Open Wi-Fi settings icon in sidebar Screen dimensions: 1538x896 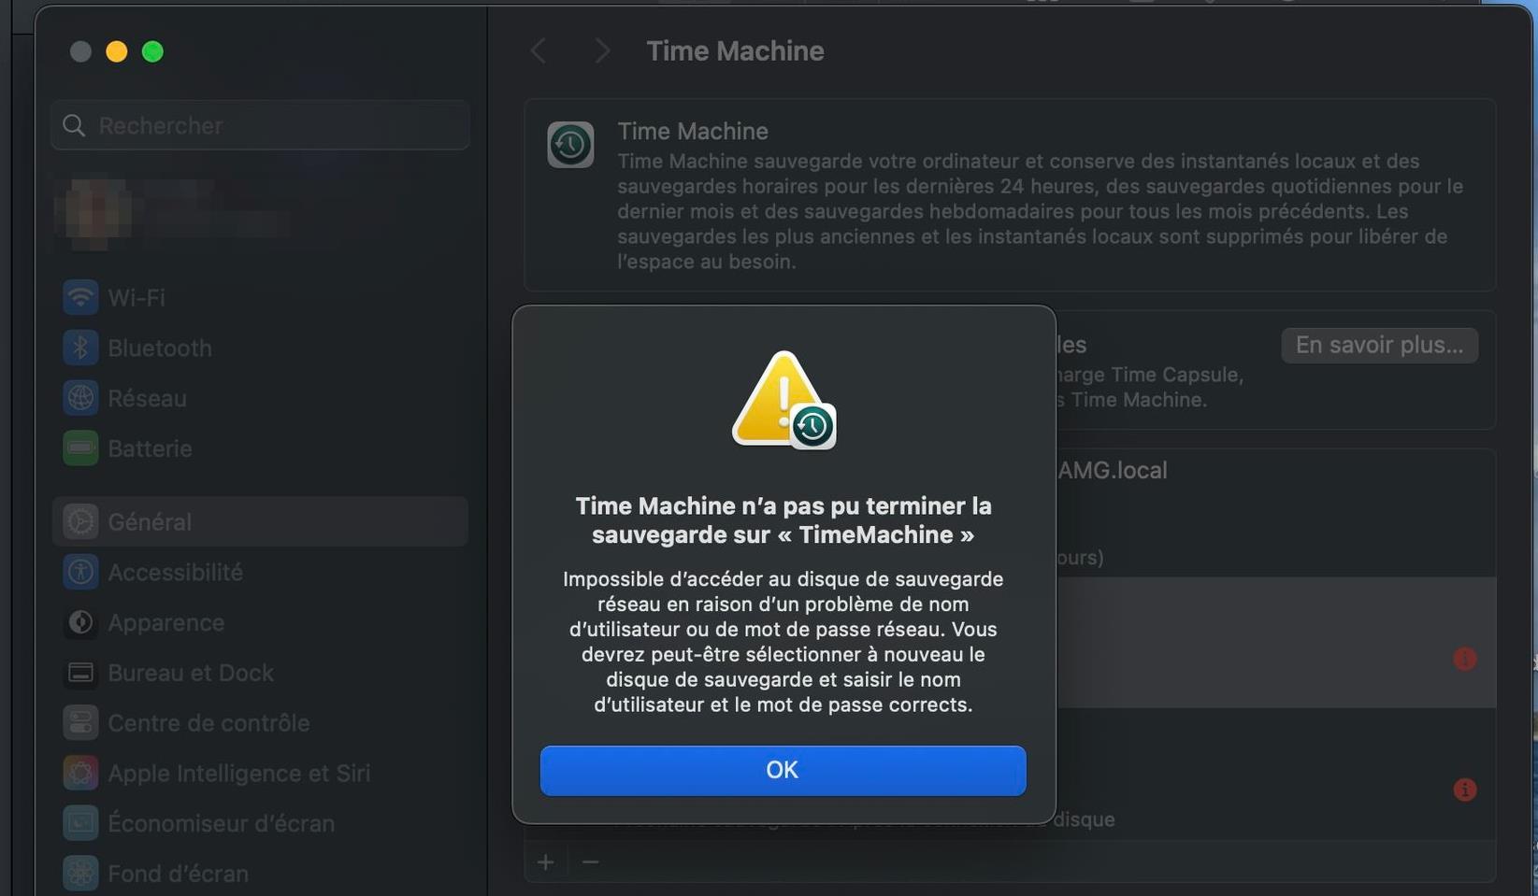[80, 297]
